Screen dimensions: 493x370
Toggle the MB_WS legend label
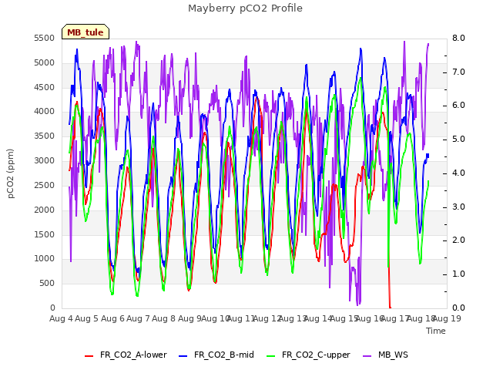pyautogui.click(x=393, y=355)
